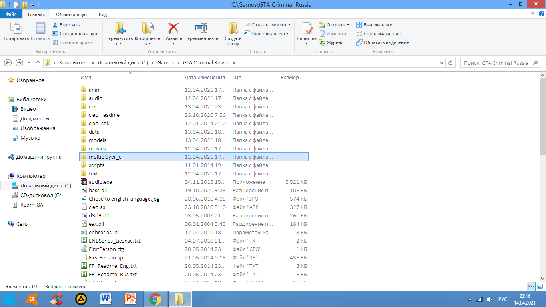The width and height of the screenshot is (546, 307).
Task: Click the Переименовать icon
Action: point(201,28)
